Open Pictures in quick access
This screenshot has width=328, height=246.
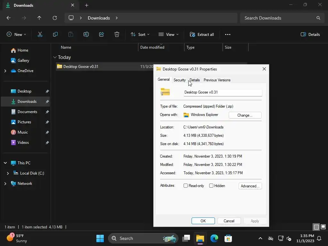[x=24, y=122]
